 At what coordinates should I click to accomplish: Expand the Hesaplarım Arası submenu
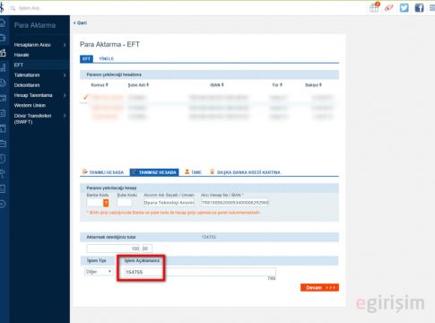tap(39, 45)
